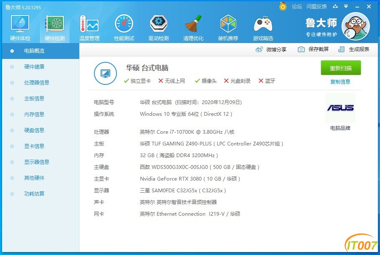Click monitor value SAM0FDE C32JG5x
Viewport: 380px width, 255px height.
(x=183, y=191)
